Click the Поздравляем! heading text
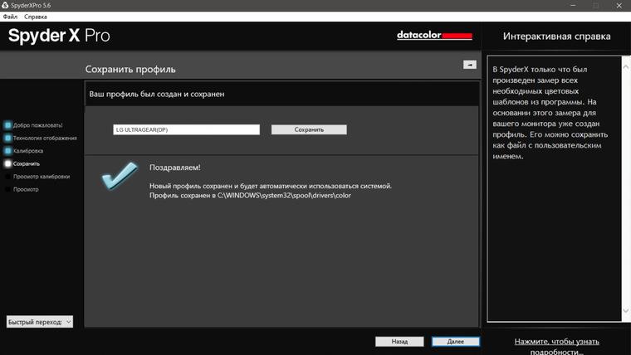Viewport: 631px width, 355px height. tap(174, 168)
